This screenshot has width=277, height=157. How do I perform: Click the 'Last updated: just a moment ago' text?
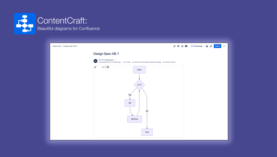coord(110,62)
